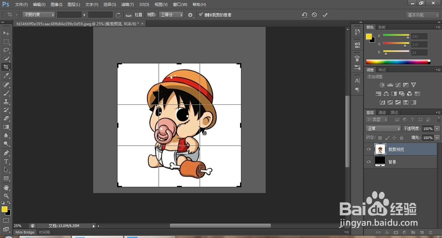Select the Rectangular Marquee tool

(x=6, y=42)
